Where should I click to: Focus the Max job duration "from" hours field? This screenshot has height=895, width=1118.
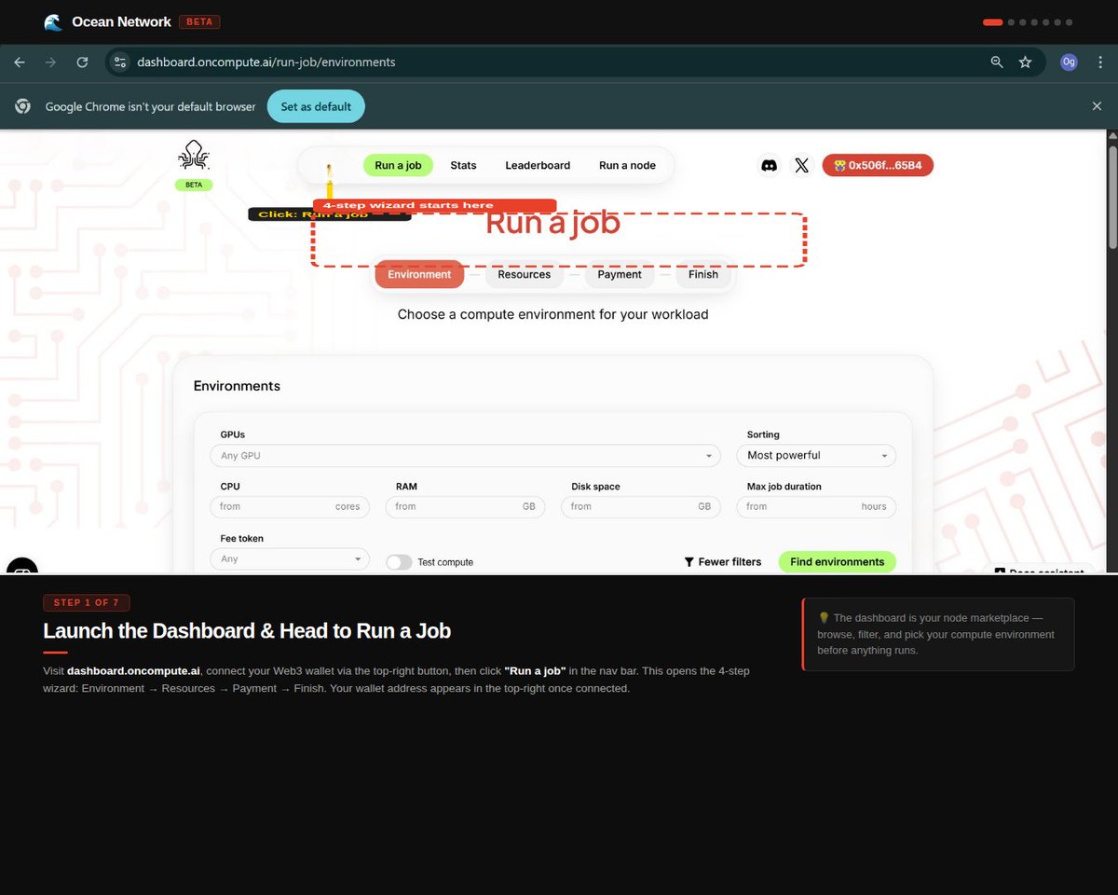(816, 507)
